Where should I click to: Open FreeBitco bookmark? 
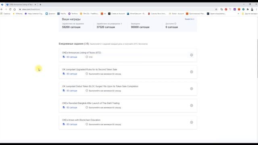pos(89,14)
